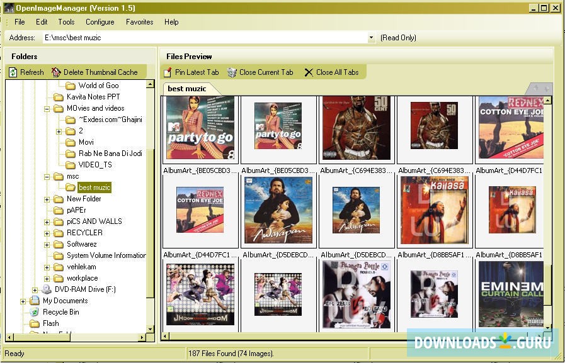Click the left tab scroll arrow icon
The height and width of the screenshot is (363, 565).
[x=535, y=88]
